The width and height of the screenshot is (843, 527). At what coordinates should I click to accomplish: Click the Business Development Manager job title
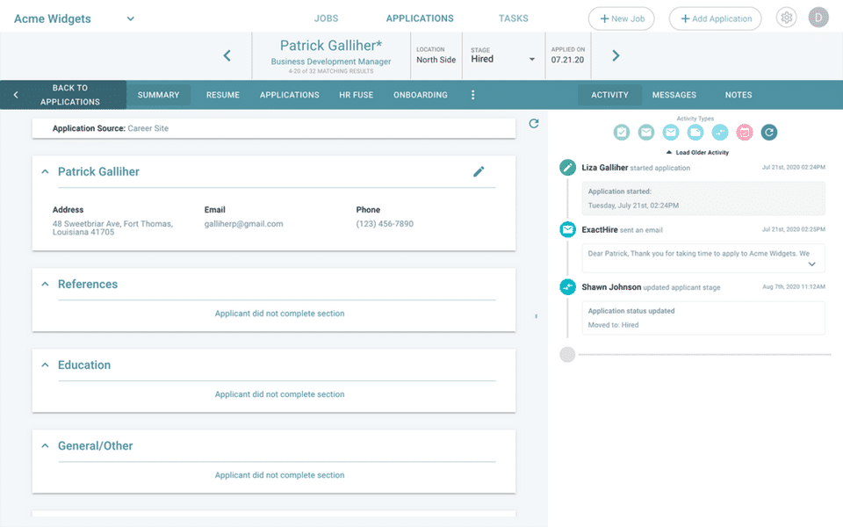click(331, 61)
